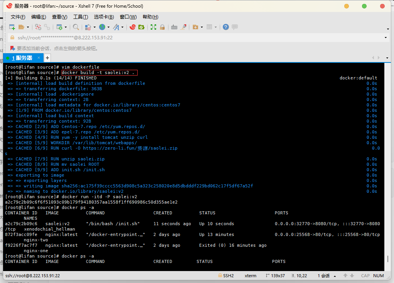The width and height of the screenshot is (394, 283).
Task: Expand the address bar history dropdown
Action: [386, 38]
